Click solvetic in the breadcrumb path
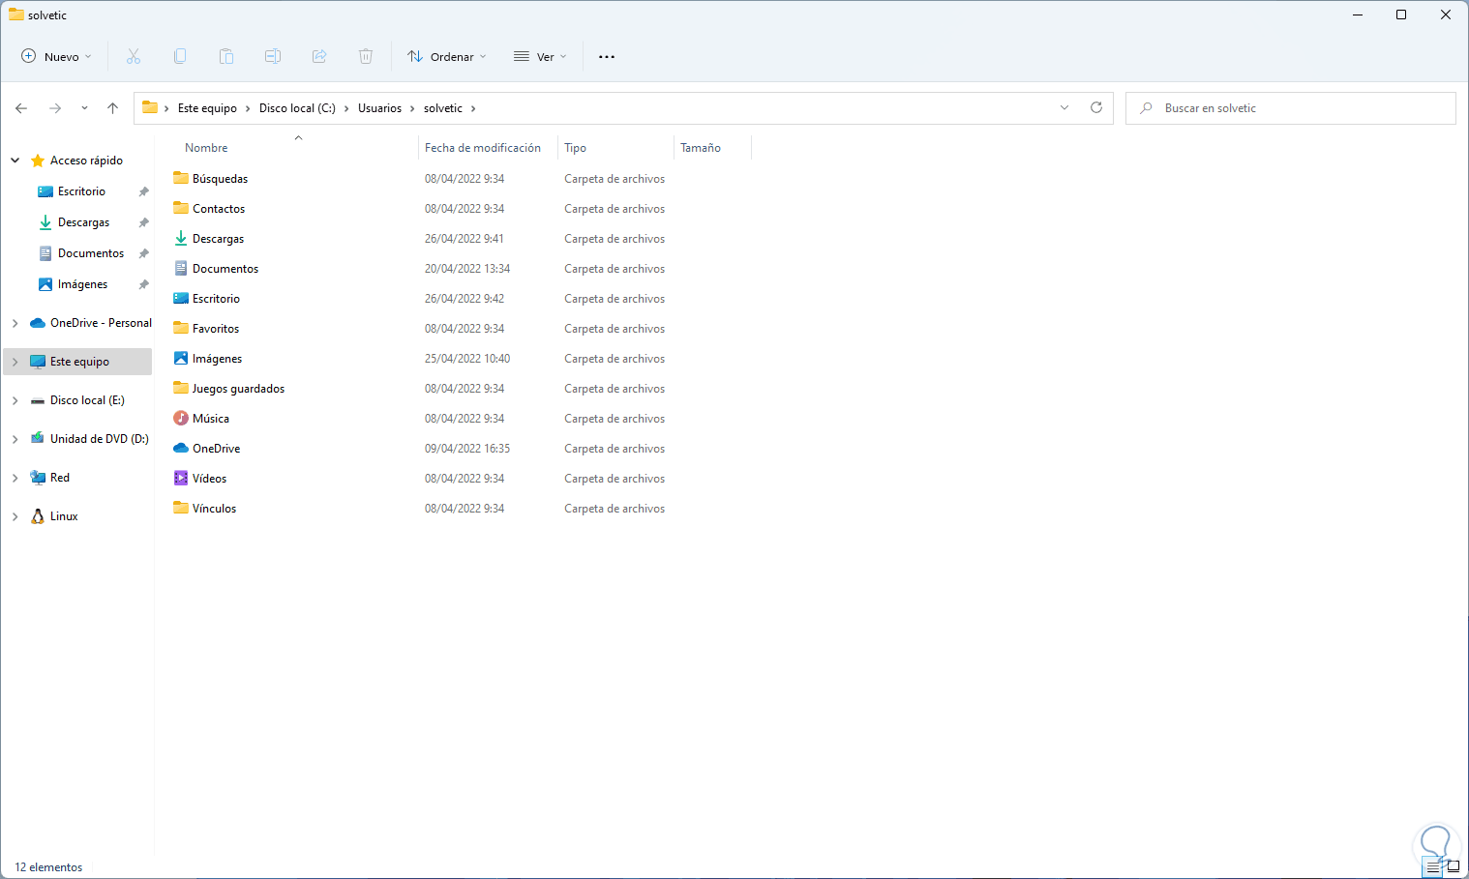 443,108
